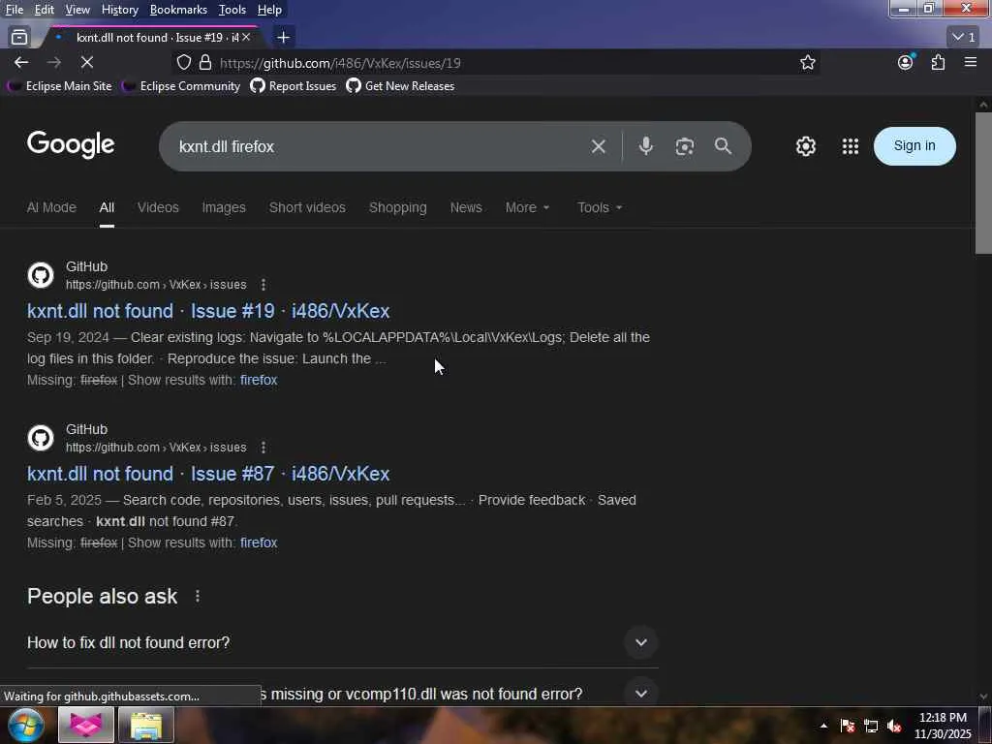
Task: Switch to the News tab
Action: point(466,207)
